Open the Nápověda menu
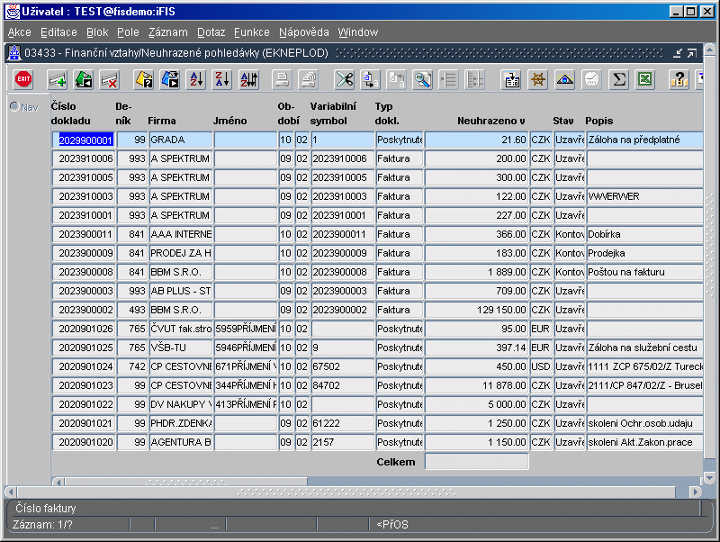 point(303,32)
